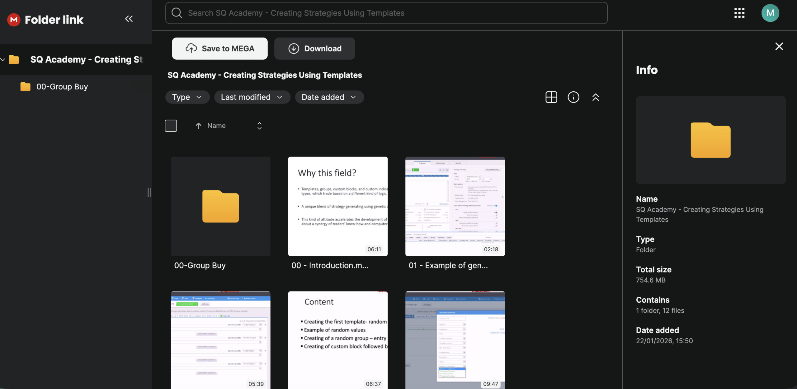
Task: Open the apps grid menu
Action: (x=739, y=13)
